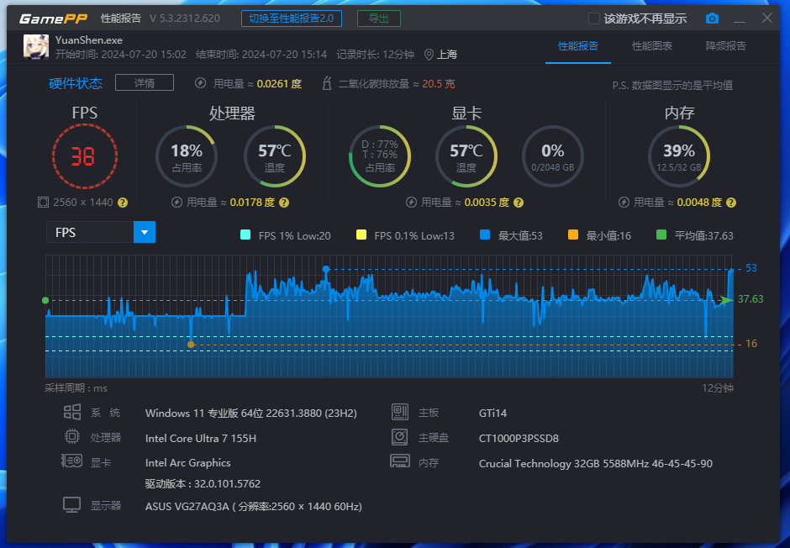Open the FPS metric dropdown arrow
This screenshot has height=548, width=790.
145,232
